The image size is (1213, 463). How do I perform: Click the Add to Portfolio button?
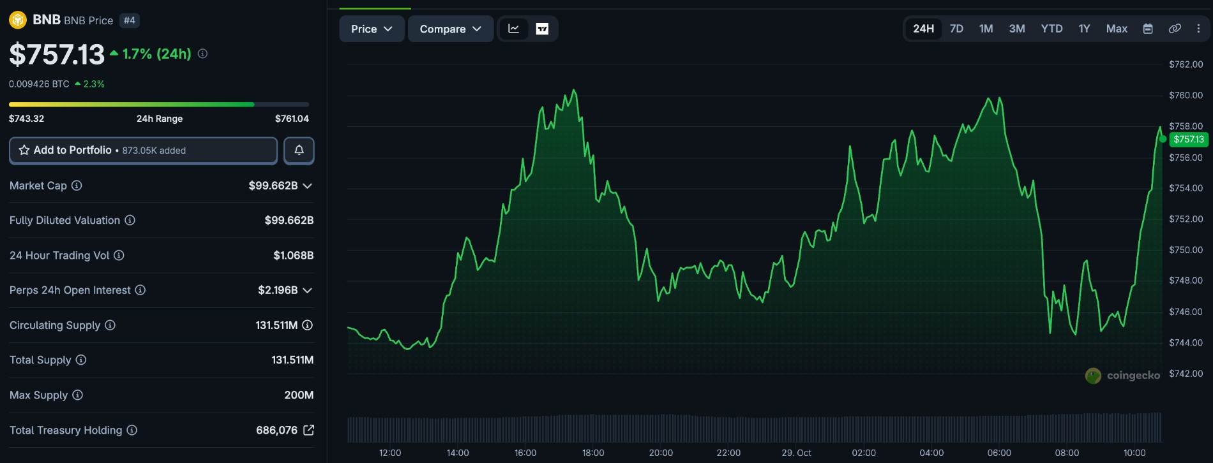point(143,151)
